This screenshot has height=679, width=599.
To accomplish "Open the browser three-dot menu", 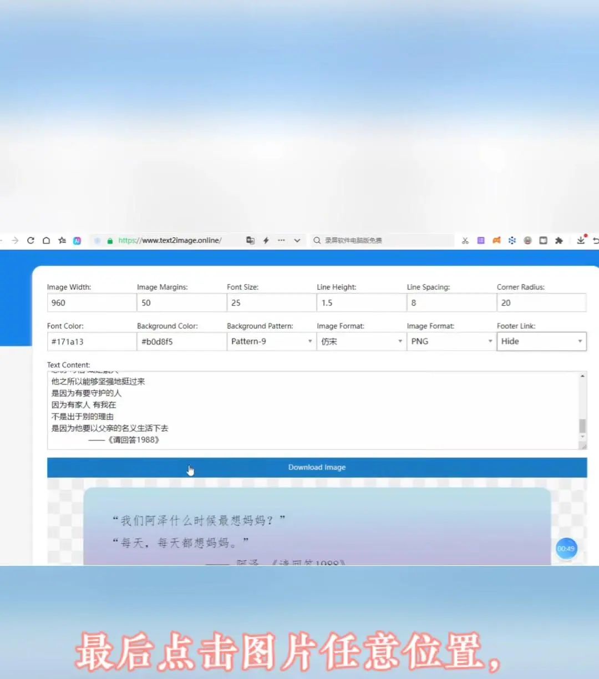I will 282,240.
